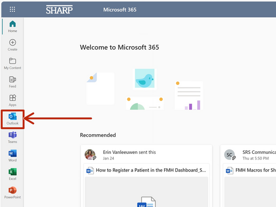Click Word file icon beside How to Register
This screenshot has width=276, height=207.
coord(90,171)
